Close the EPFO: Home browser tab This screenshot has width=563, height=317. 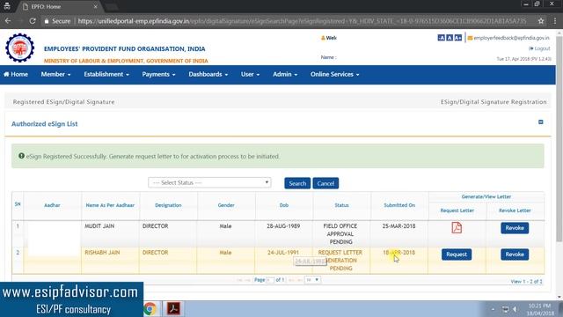95,6
